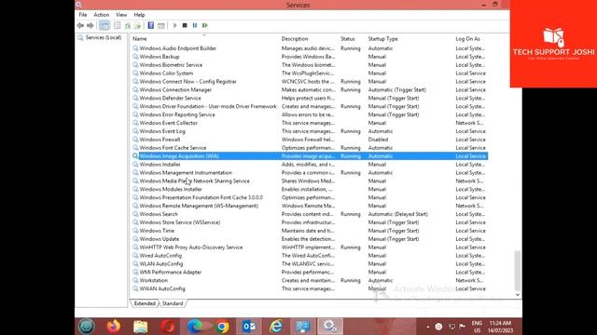Select the Workstation service
The height and width of the screenshot is (335, 597).
(153, 281)
